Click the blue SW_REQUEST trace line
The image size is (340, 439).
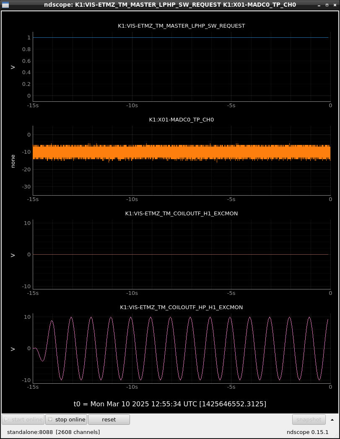coord(182,38)
